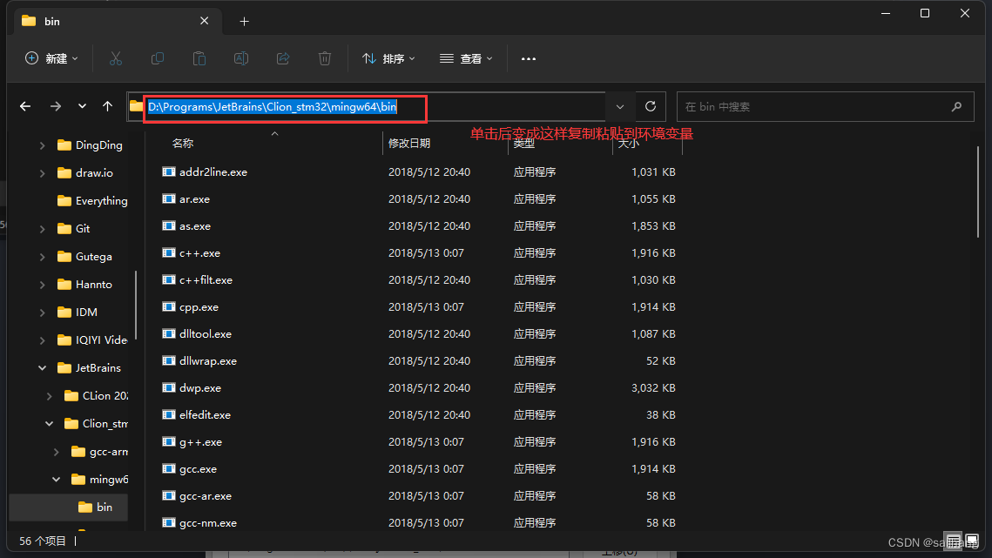Click the Copy icon in the toolbar
The width and height of the screenshot is (992, 558).
pos(158,58)
